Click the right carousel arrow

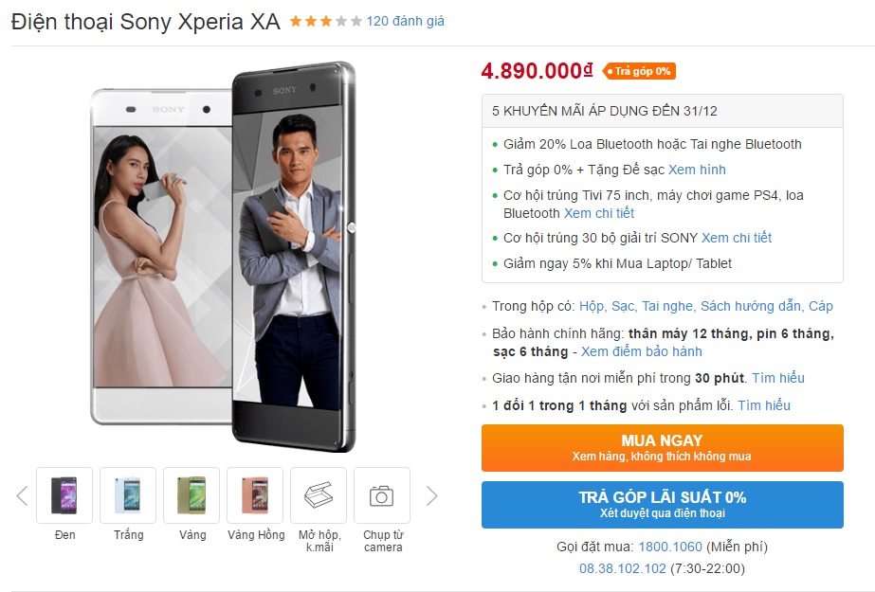point(432,494)
